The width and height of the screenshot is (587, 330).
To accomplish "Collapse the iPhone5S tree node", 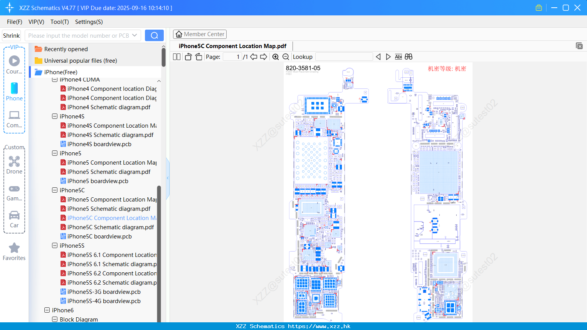I will [55, 245].
